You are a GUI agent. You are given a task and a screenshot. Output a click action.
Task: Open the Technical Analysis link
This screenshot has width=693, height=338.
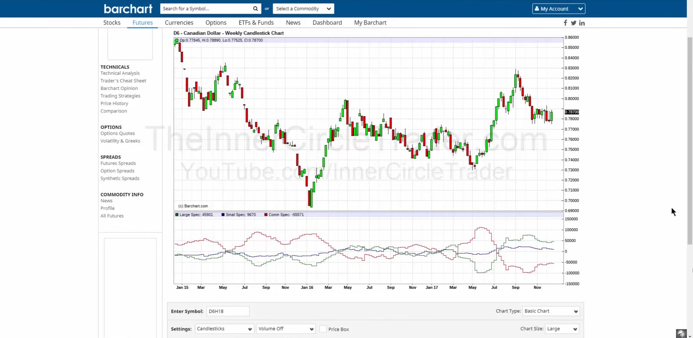pos(120,73)
